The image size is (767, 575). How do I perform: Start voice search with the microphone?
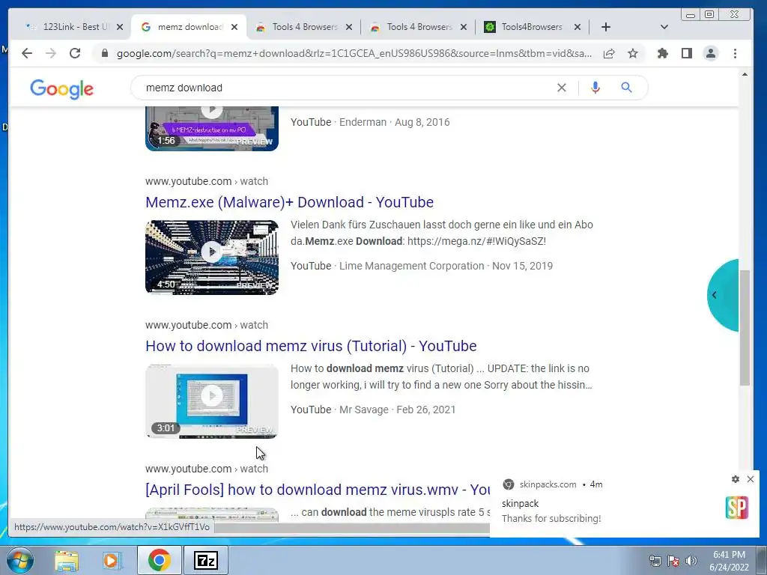tap(595, 88)
